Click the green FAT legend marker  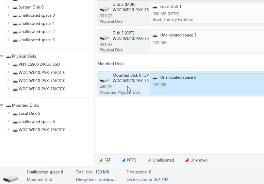[101, 160]
